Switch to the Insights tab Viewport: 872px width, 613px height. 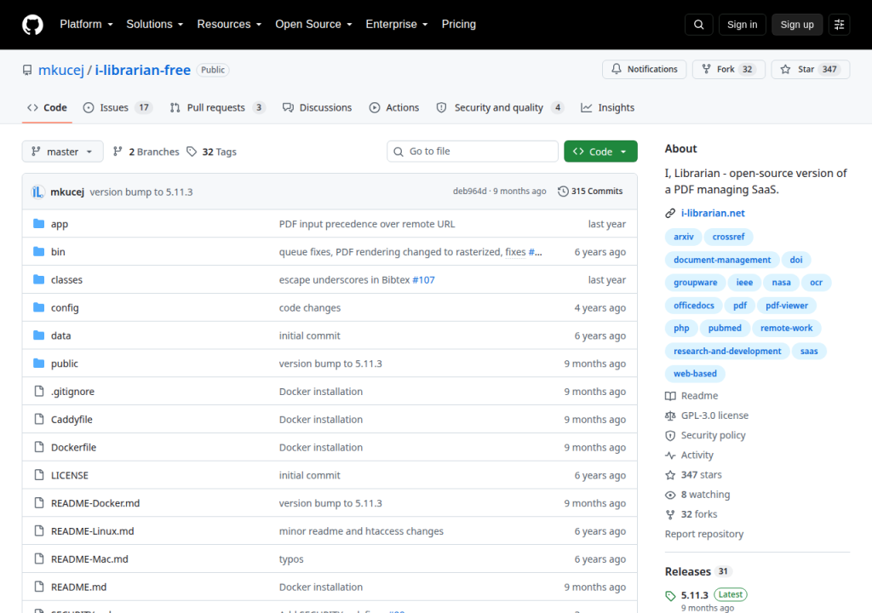607,108
